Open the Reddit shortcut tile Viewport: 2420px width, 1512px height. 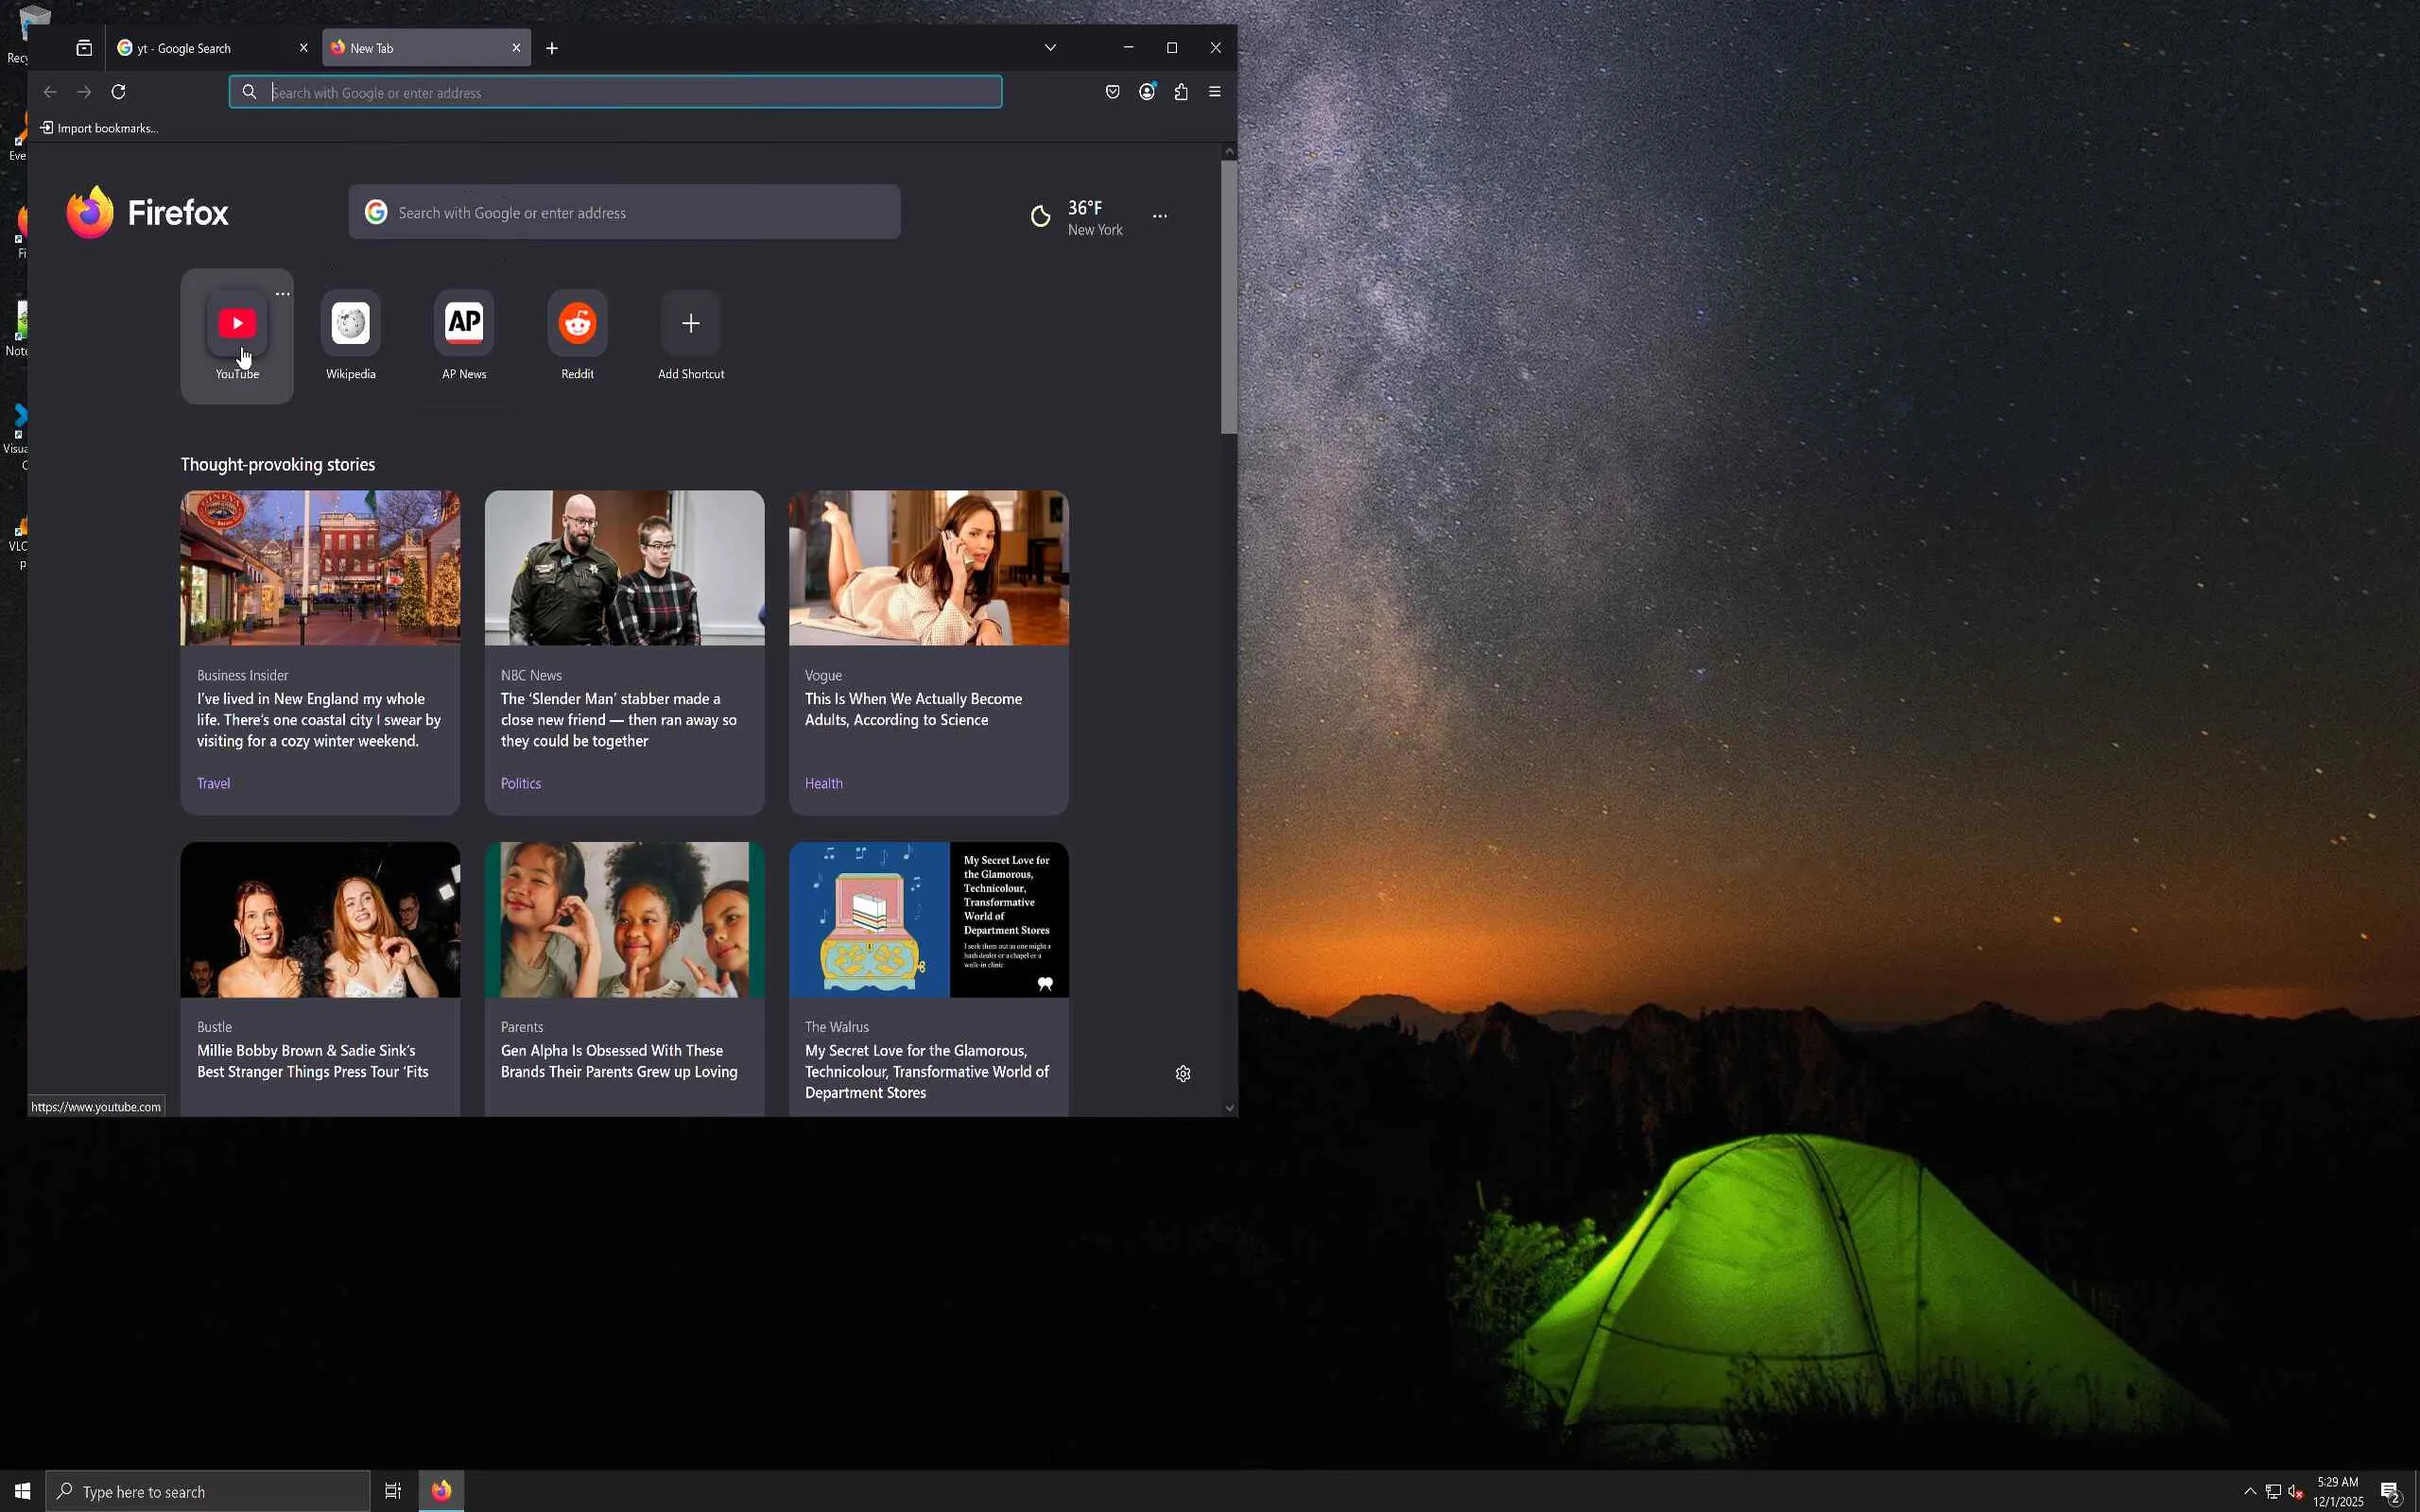[x=577, y=324]
